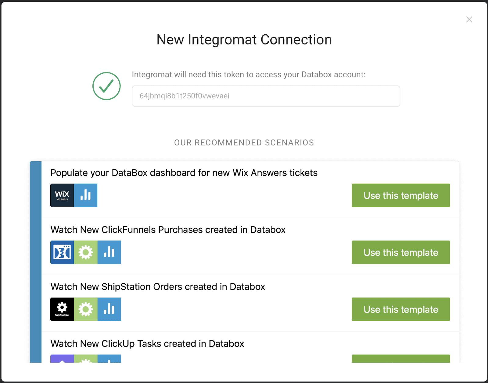The image size is (488, 383).
Task: Click the Databox token input field
Action: (x=266, y=96)
